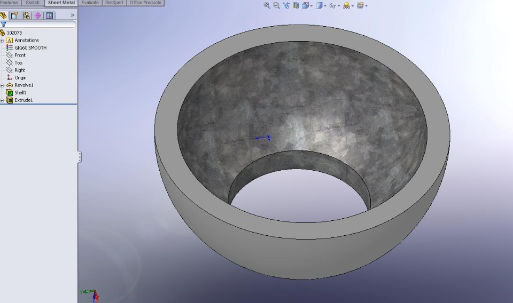Select the 102073 part node

[14, 33]
